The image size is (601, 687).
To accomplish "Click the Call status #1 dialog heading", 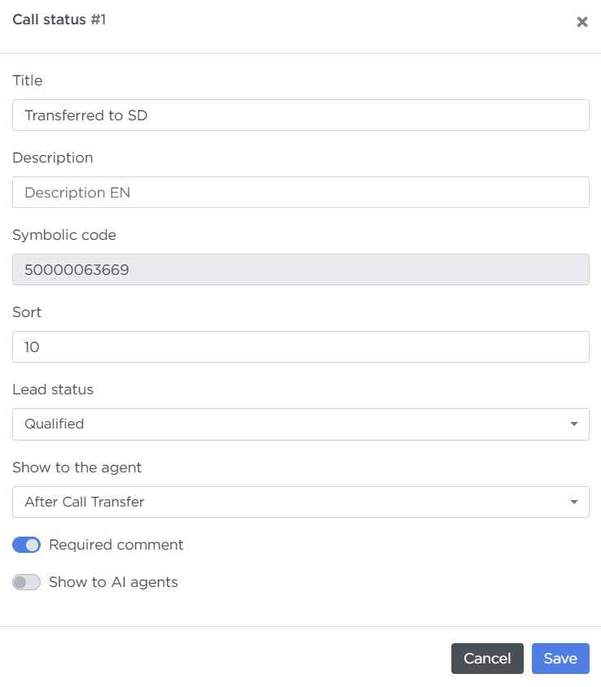I will 59,20.
